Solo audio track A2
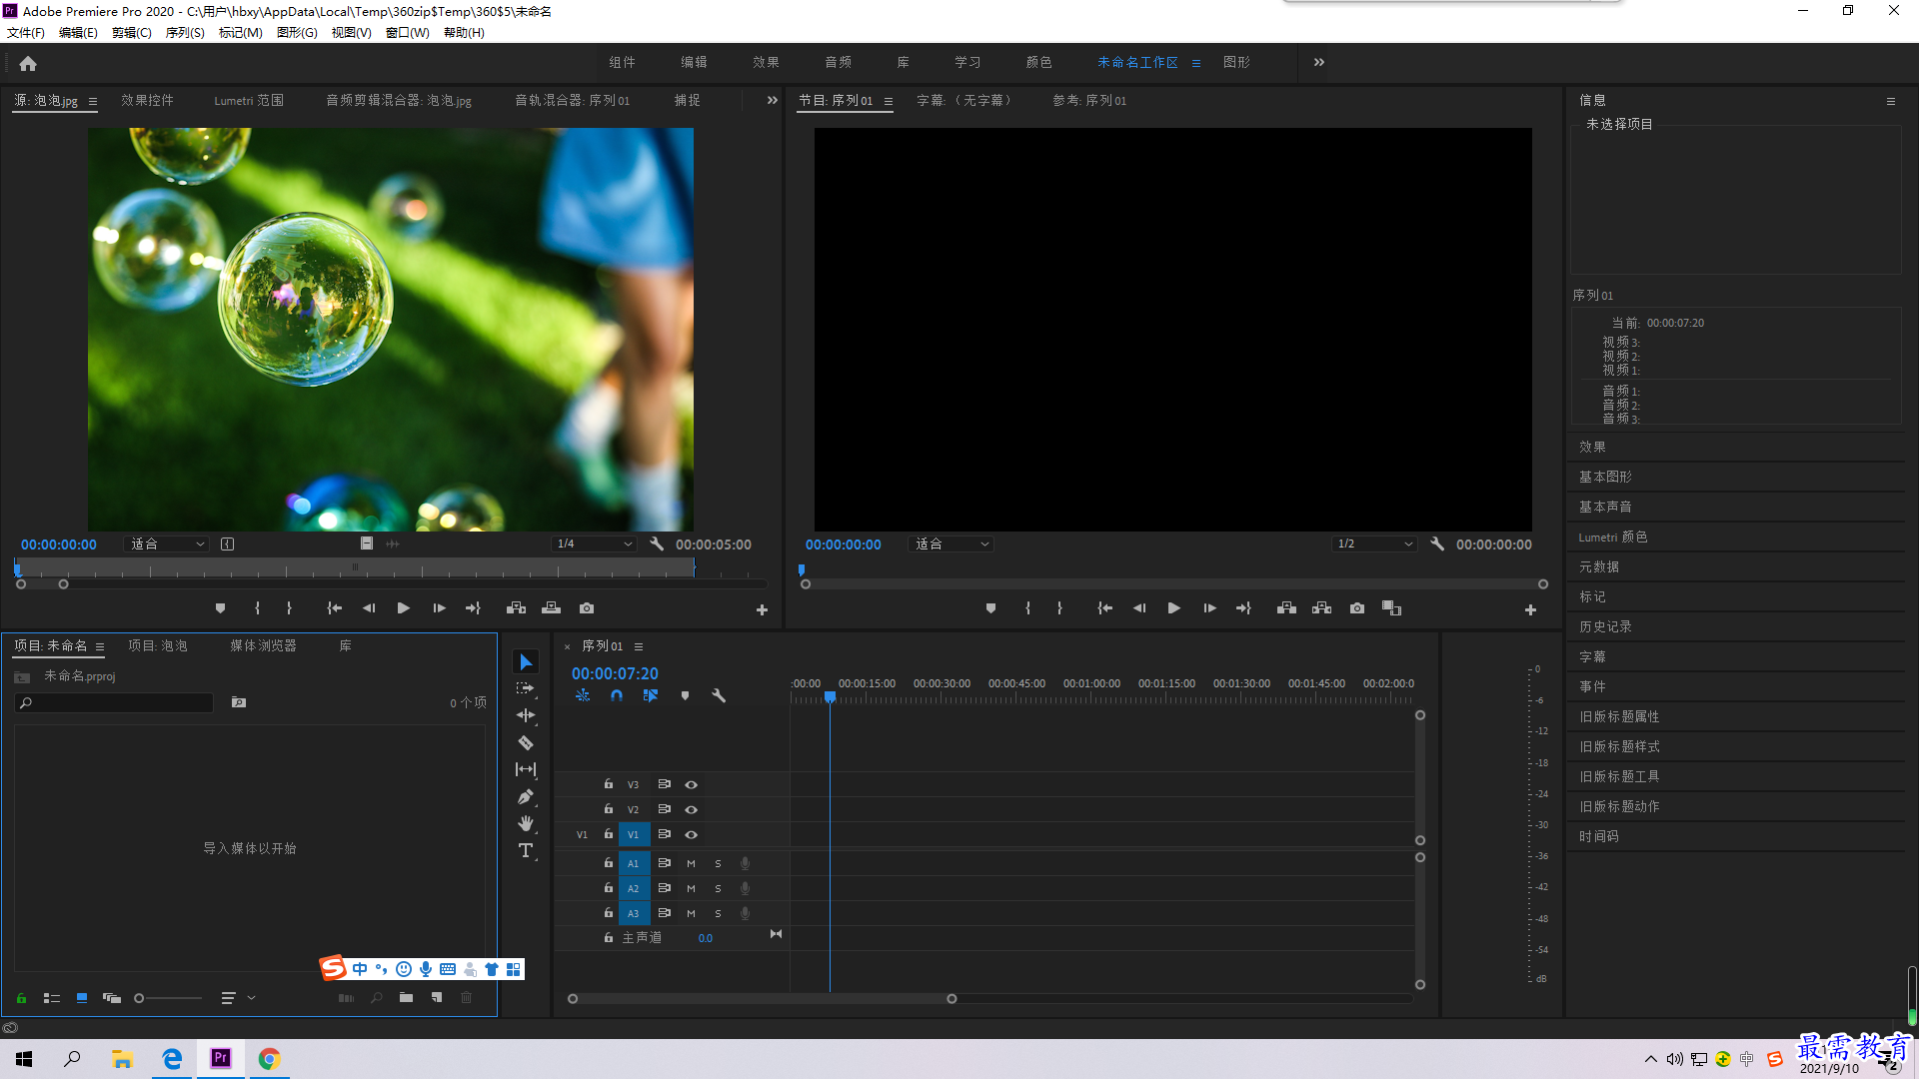This screenshot has height=1079, width=1919. [x=718, y=888]
